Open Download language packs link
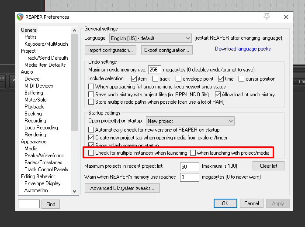 click(x=243, y=49)
